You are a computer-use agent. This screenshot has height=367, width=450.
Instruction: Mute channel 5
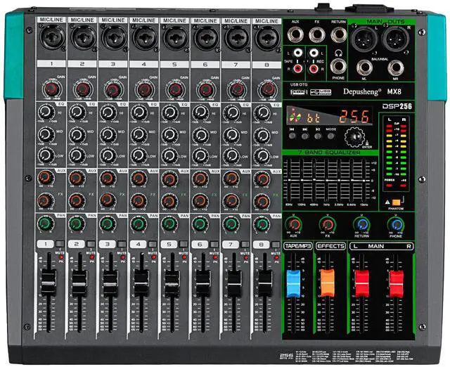tap(184, 244)
